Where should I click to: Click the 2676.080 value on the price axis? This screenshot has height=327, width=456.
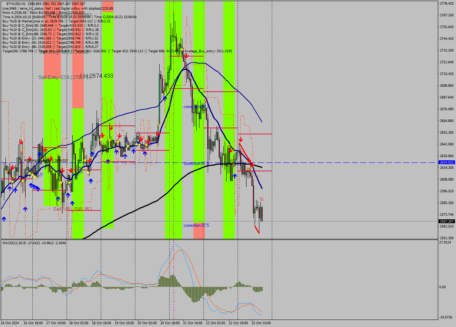(447, 109)
